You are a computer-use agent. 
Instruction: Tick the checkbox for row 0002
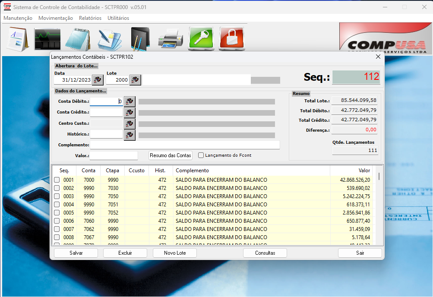pos(57,188)
